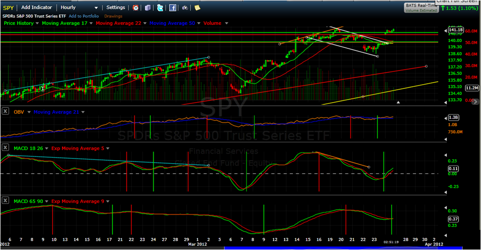Image resolution: width=481 pixels, height=250 pixels.
Task: Click the 0.11 MACD value label
Action: coord(453,168)
